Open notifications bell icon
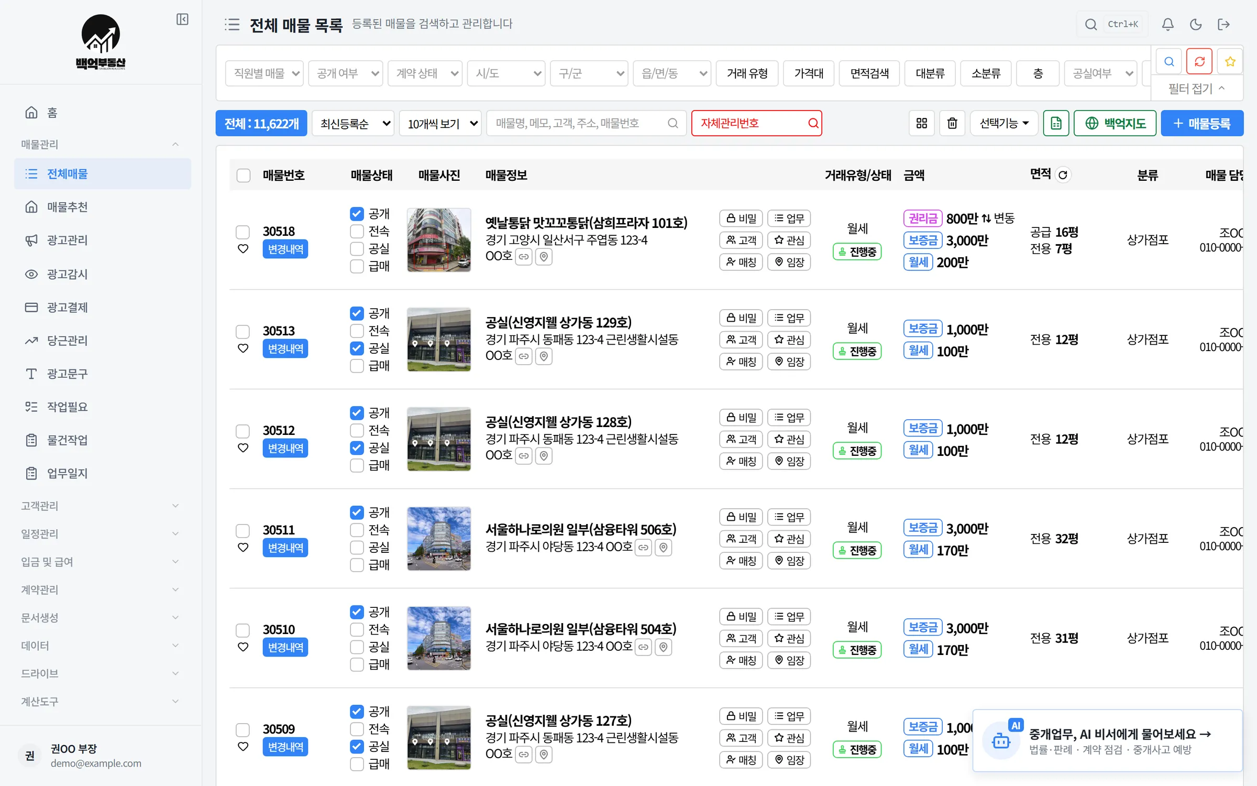 click(x=1167, y=24)
